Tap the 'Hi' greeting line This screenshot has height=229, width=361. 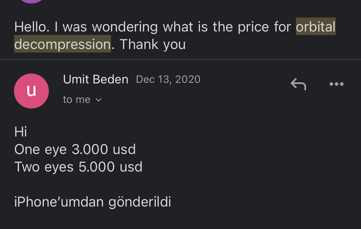point(21,132)
